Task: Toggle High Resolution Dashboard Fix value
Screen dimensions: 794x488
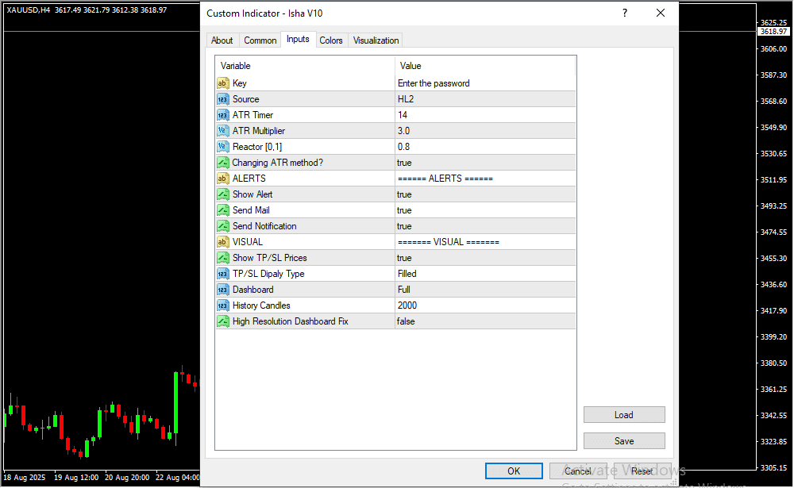Action: (484, 321)
